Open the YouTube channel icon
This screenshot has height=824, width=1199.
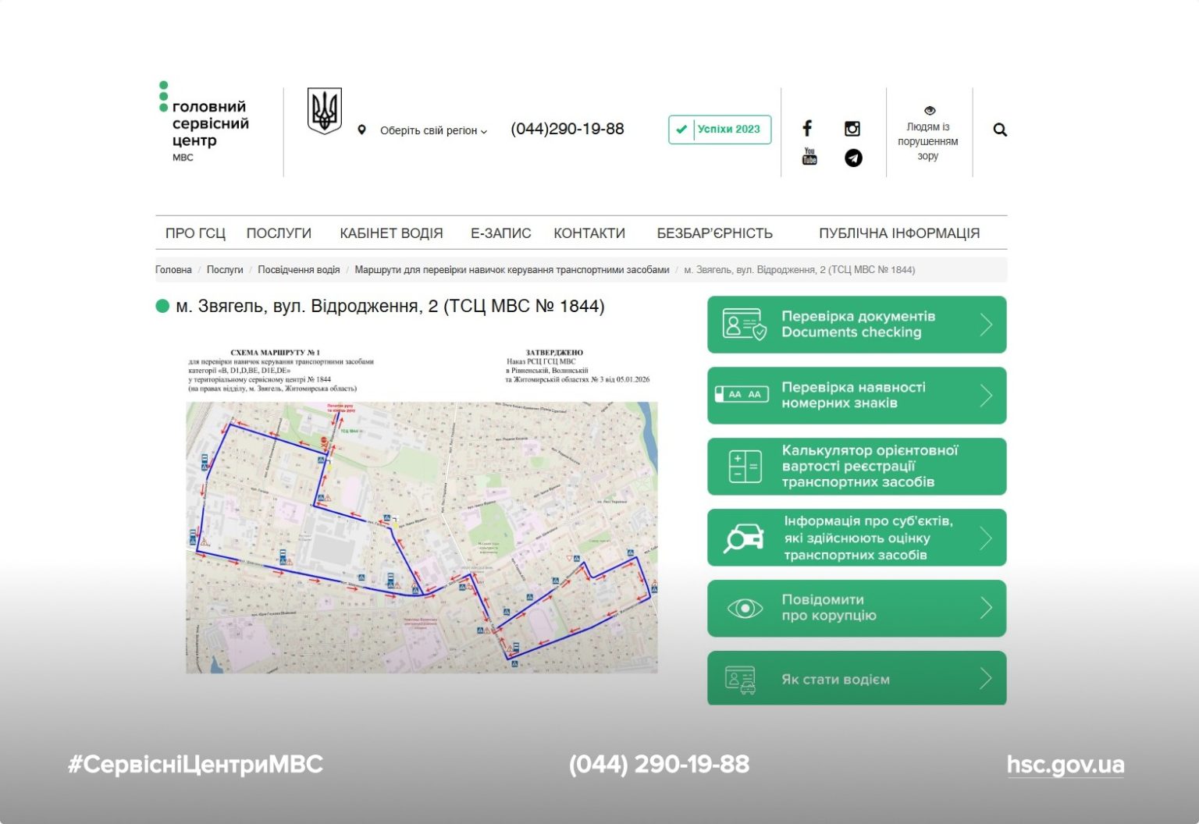[x=809, y=157]
